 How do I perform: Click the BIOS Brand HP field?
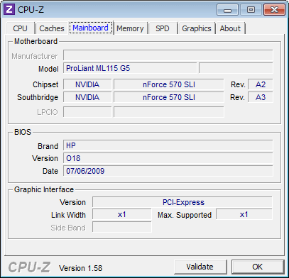tap(168, 145)
